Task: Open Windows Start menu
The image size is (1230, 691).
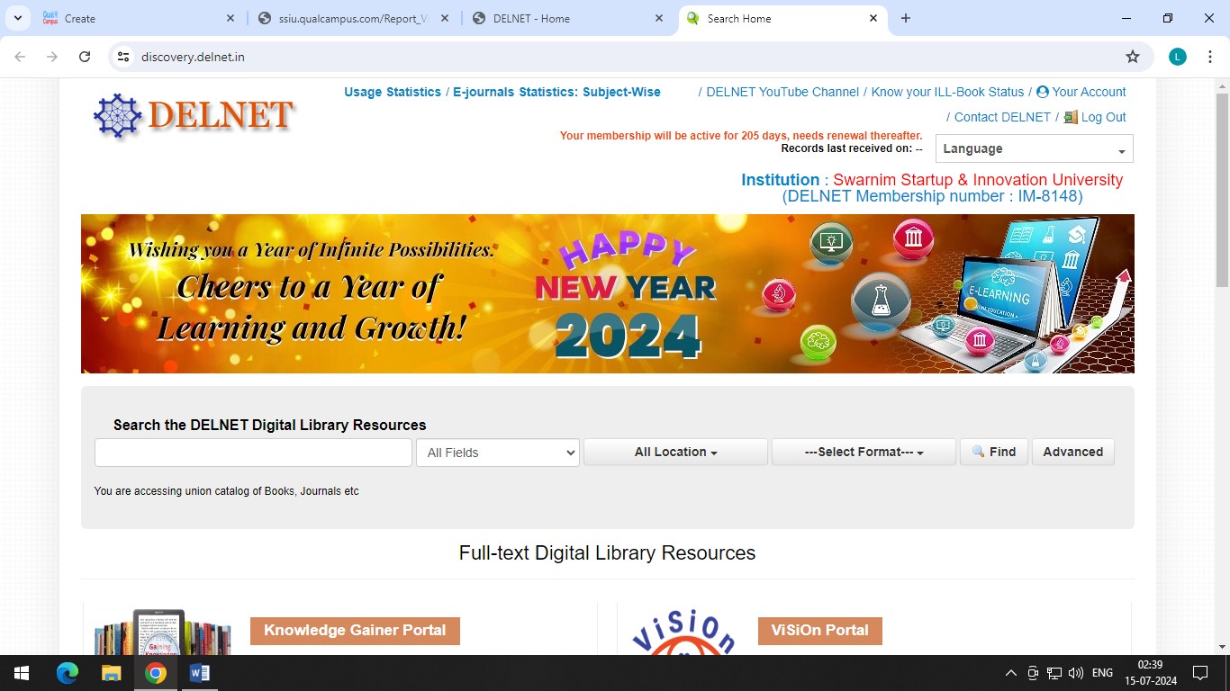Action: point(22,673)
